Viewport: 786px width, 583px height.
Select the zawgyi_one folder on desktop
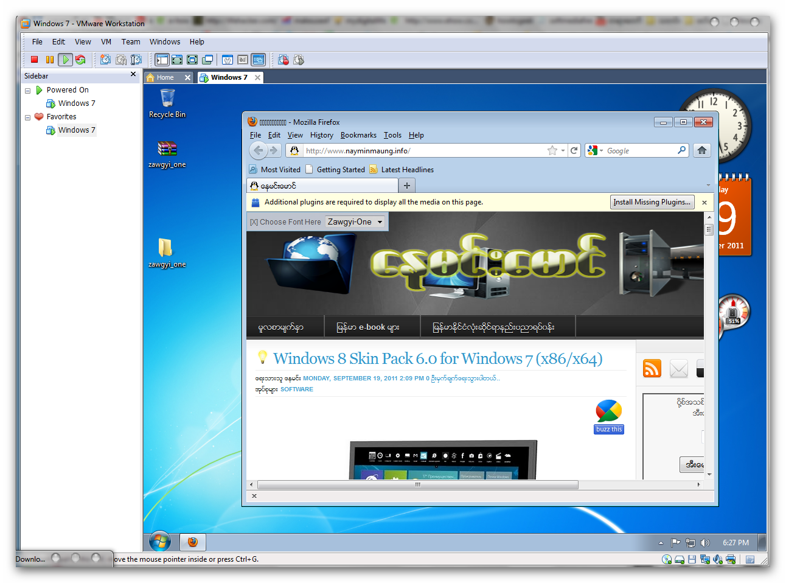tap(167, 253)
